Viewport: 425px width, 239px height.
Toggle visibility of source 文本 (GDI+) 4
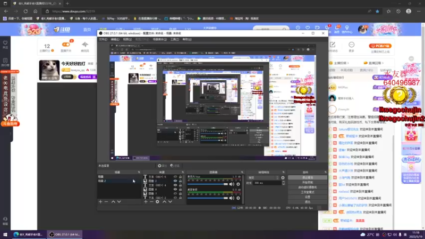pyautogui.click(x=175, y=185)
